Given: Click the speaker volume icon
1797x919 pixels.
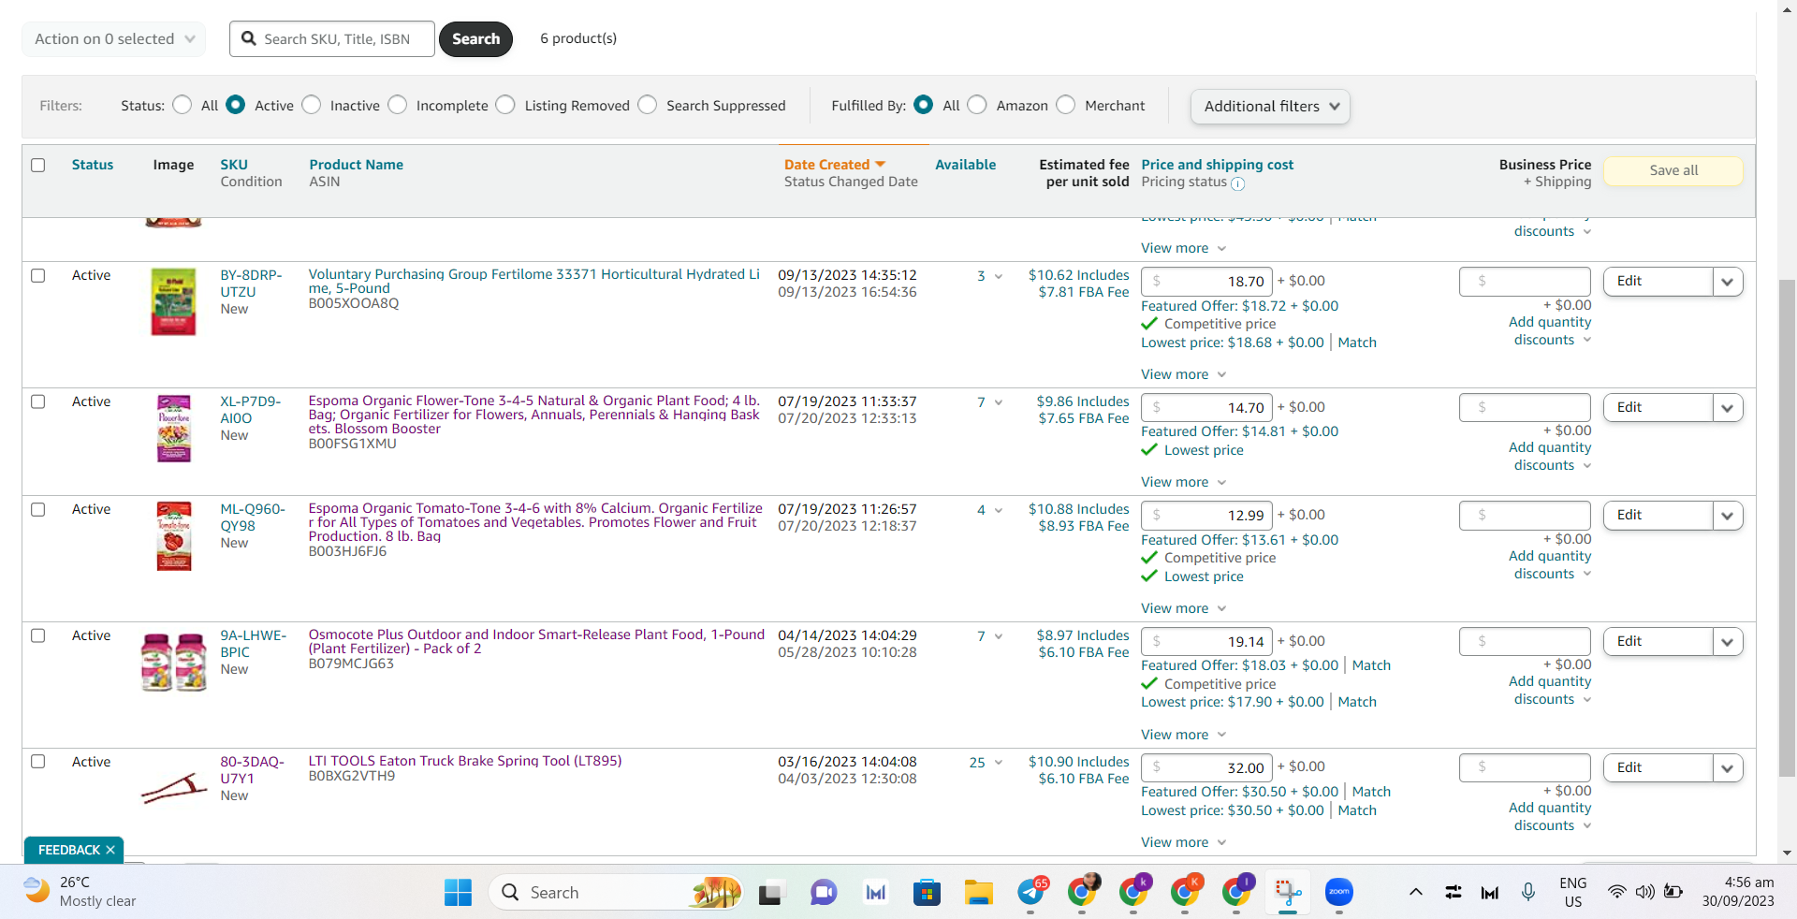Looking at the screenshot, I should pos(1644,892).
